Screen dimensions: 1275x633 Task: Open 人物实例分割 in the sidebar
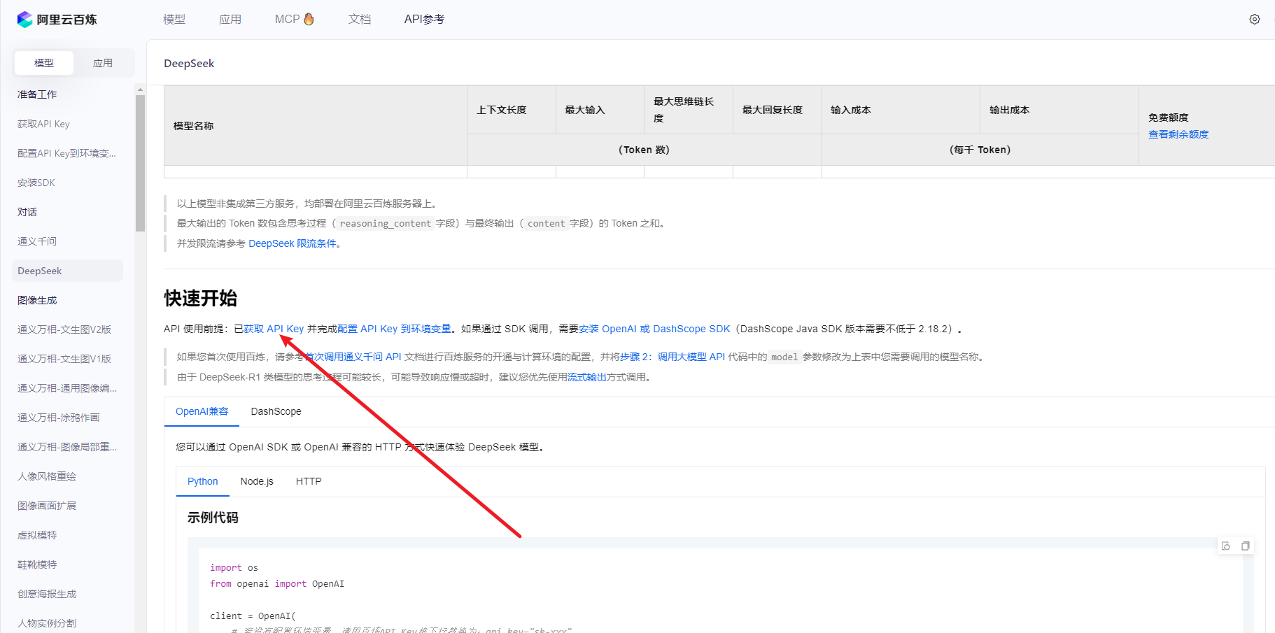tap(47, 623)
